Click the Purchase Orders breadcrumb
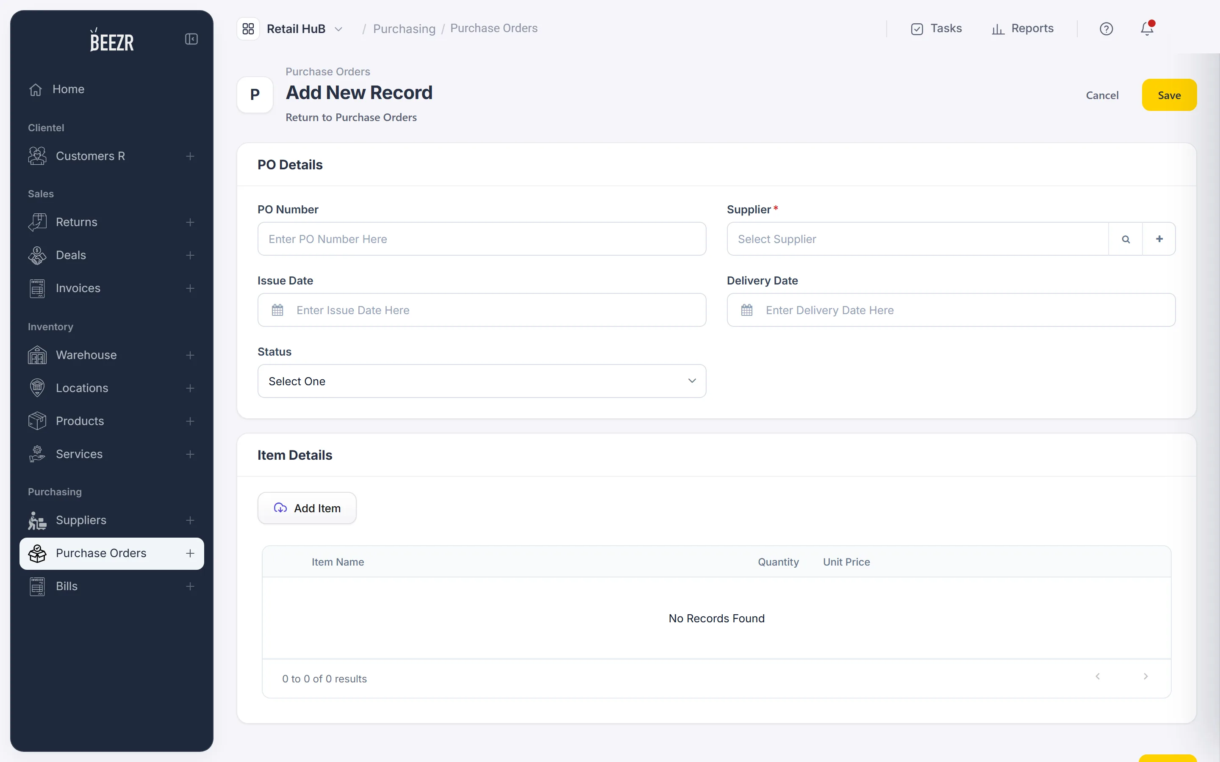 (494, 28)
